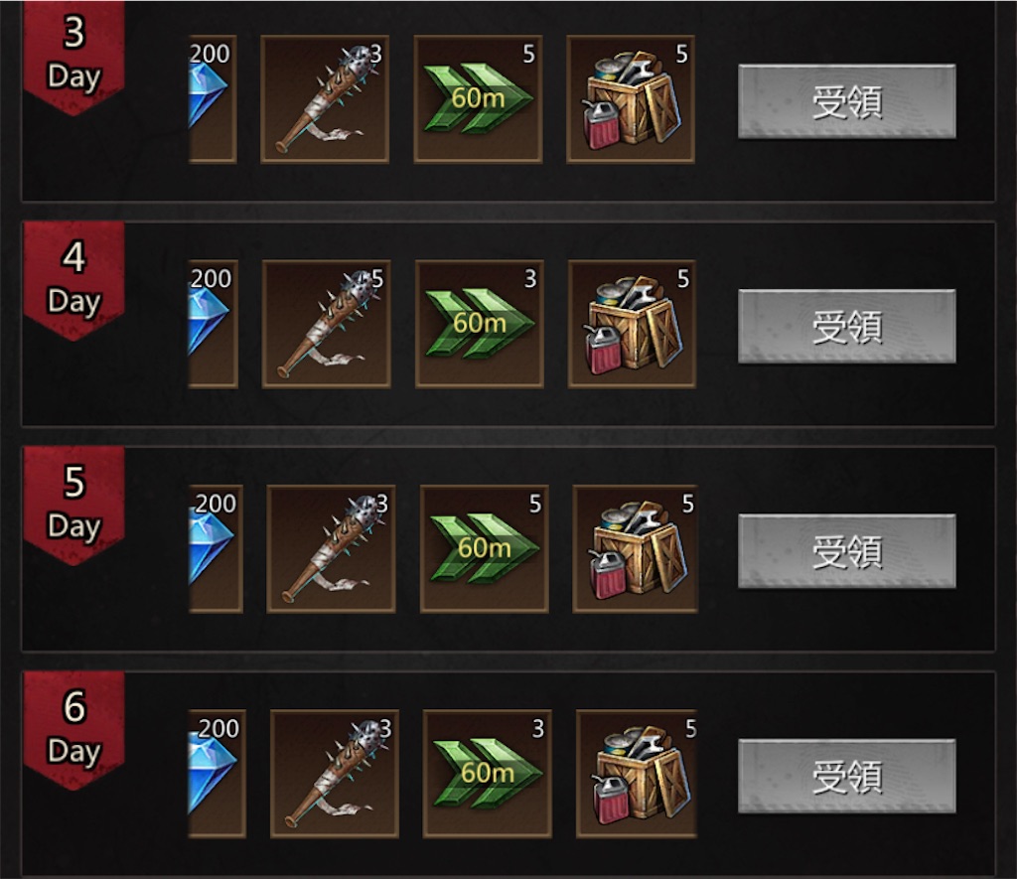
Task: Click the Day 4 spiked club reward
Action: click(x=326, y=325)
